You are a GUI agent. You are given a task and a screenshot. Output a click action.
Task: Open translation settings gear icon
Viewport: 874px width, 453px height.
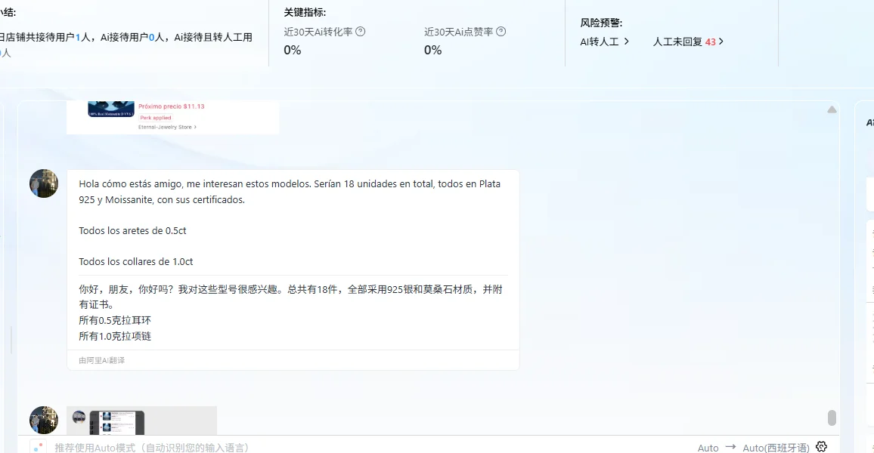click(x=821, y=446)
